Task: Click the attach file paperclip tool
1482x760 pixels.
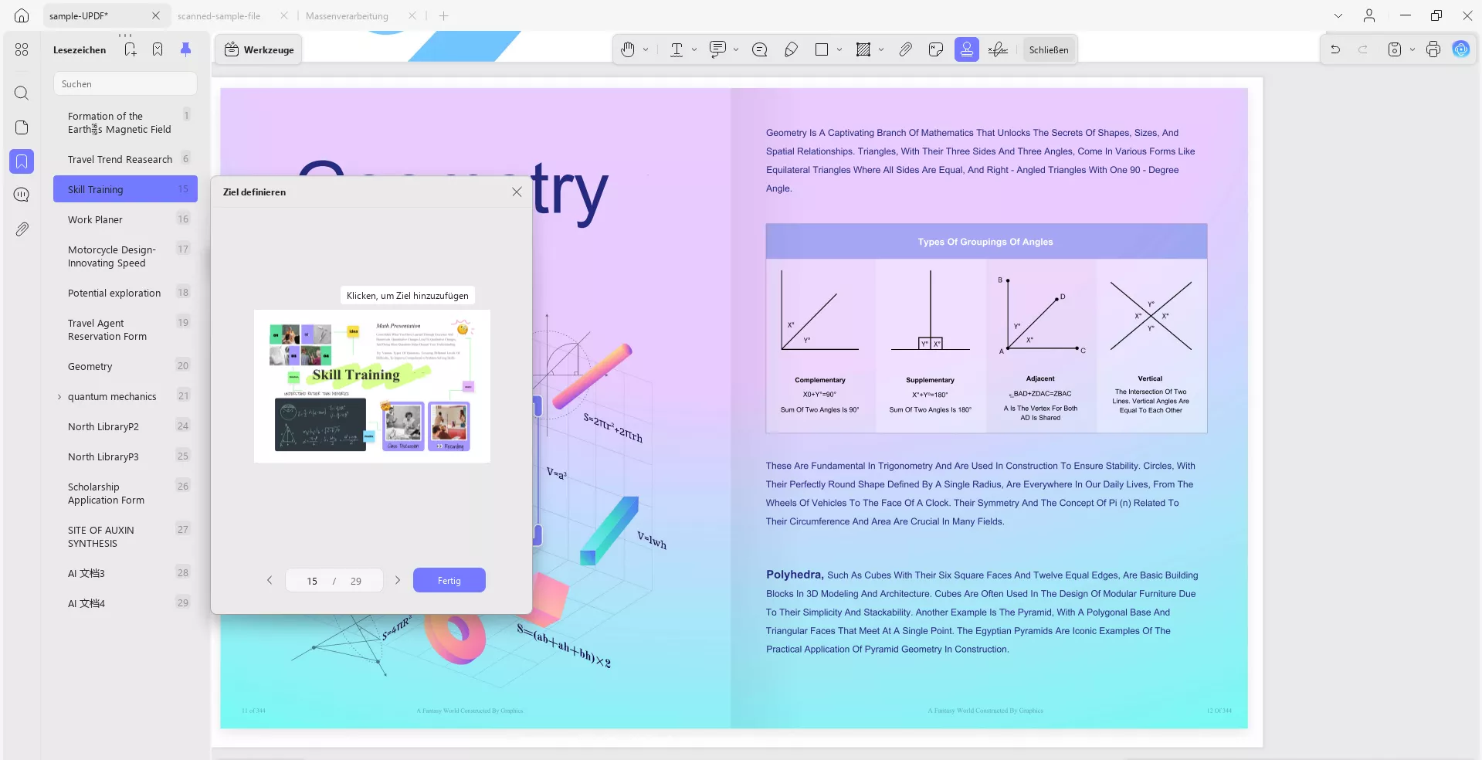Action: coord(905,49)
